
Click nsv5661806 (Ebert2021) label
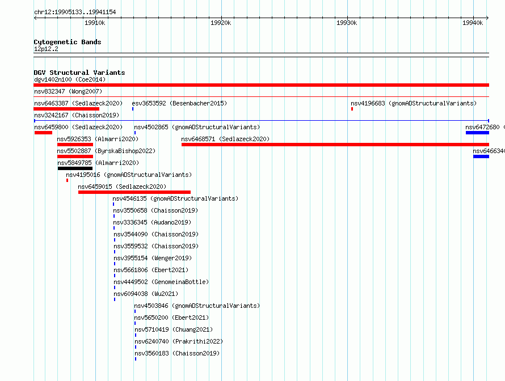click(x=151, y=270)
